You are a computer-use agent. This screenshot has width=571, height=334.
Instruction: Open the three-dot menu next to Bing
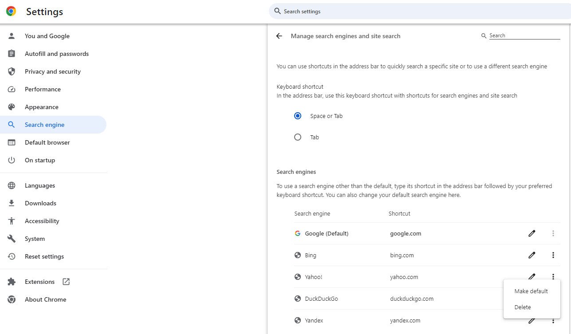click(x=553, y=255)
